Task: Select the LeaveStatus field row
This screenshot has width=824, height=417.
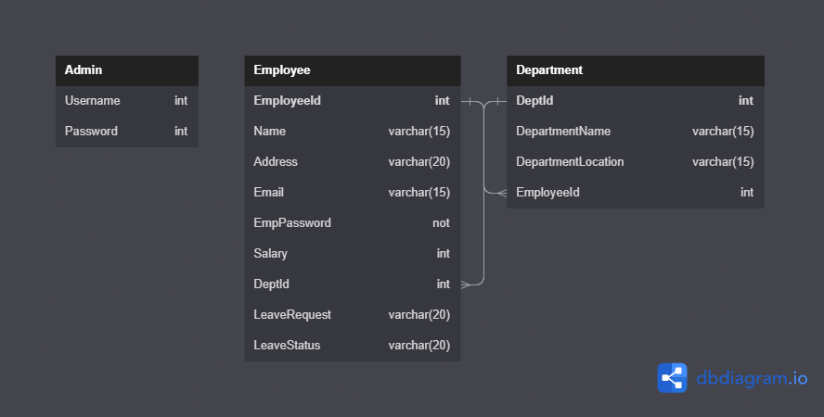Action: point(353,346)
